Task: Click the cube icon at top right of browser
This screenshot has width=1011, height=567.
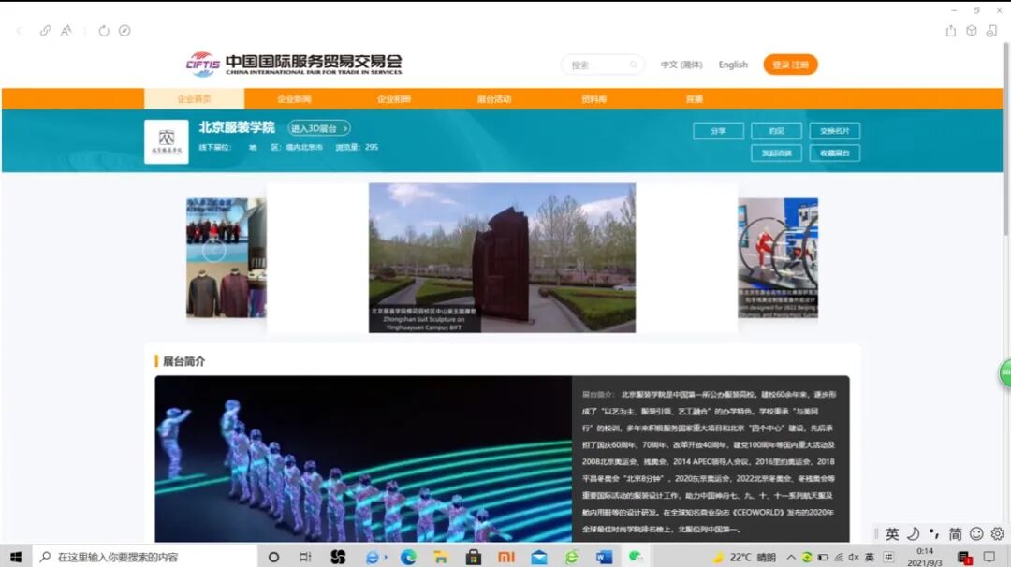Action: (971, 31)
